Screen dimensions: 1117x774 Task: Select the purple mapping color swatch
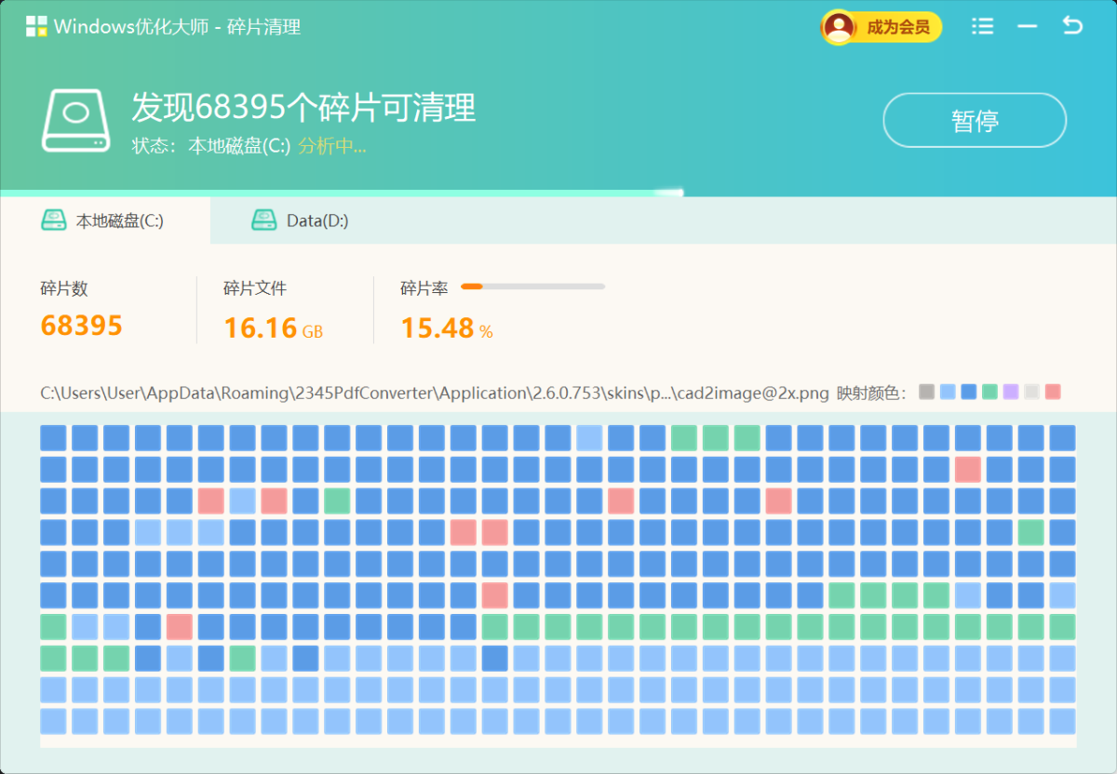[x=1011, y=392]
